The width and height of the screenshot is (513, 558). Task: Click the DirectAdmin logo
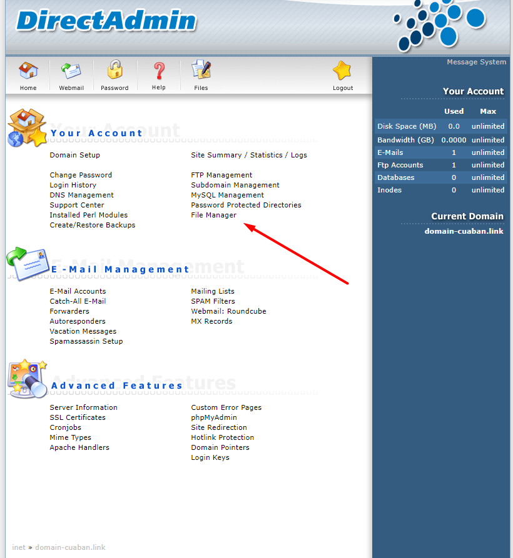click(106, 21)
